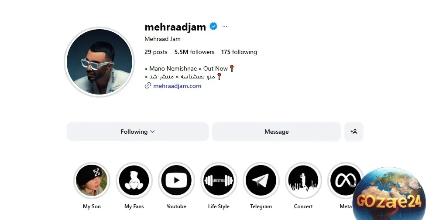Send a message via Message button
This screenshot has height=220, width=429.
(276, 132)
